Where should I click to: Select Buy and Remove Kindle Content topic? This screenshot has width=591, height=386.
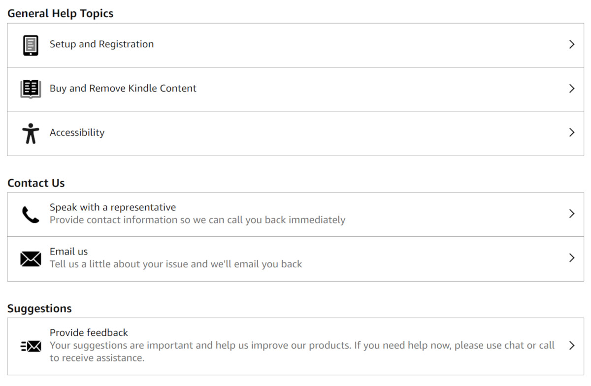[x=123, y=89]
